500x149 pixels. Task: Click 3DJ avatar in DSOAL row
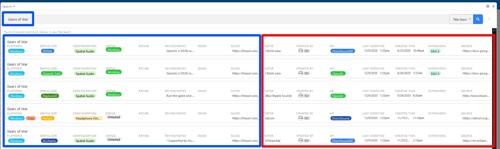coord(301,51)
